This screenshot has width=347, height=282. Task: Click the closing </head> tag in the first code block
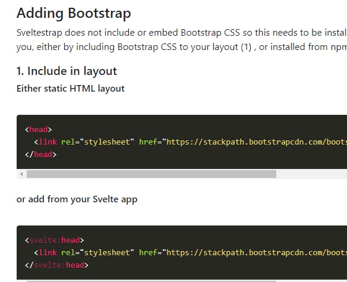point(41,155)
